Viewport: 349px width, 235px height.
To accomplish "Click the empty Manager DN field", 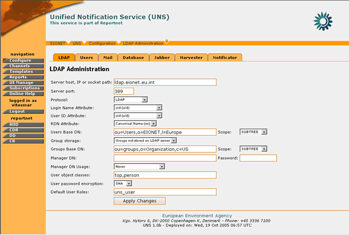I will [165, 158].
